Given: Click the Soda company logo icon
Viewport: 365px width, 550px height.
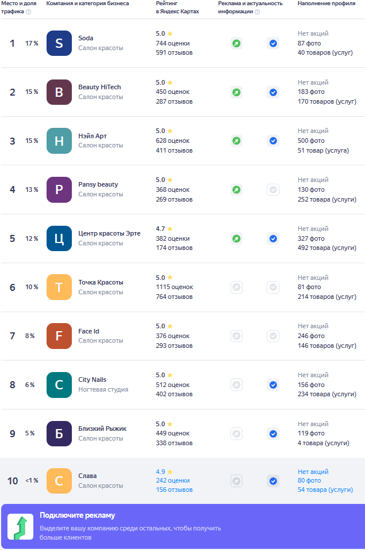Looking at the screenshot, I should [x=59, y=43].
